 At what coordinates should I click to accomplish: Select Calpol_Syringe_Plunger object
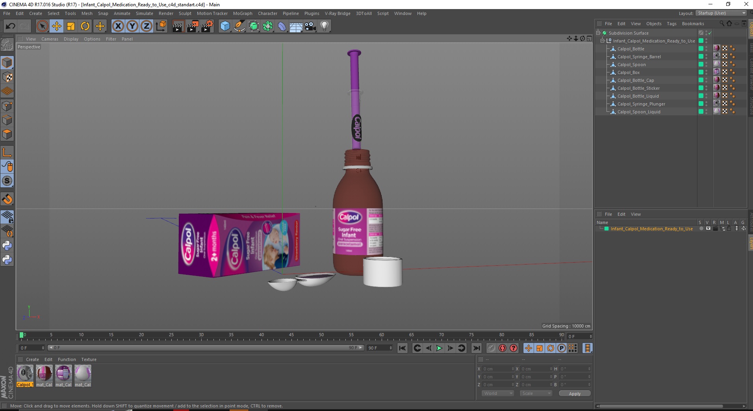click(641, 104)
